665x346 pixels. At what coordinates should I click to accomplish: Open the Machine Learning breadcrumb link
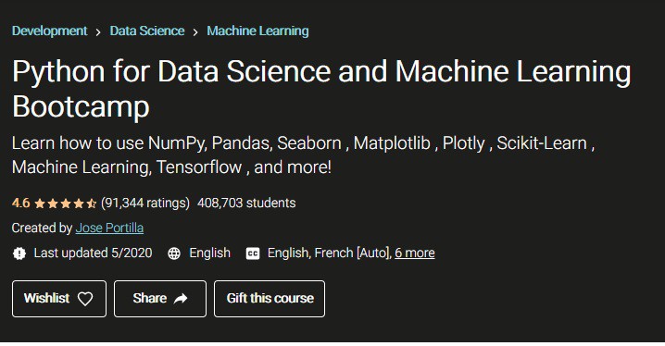pyautogui.click(x=257, y=31)
